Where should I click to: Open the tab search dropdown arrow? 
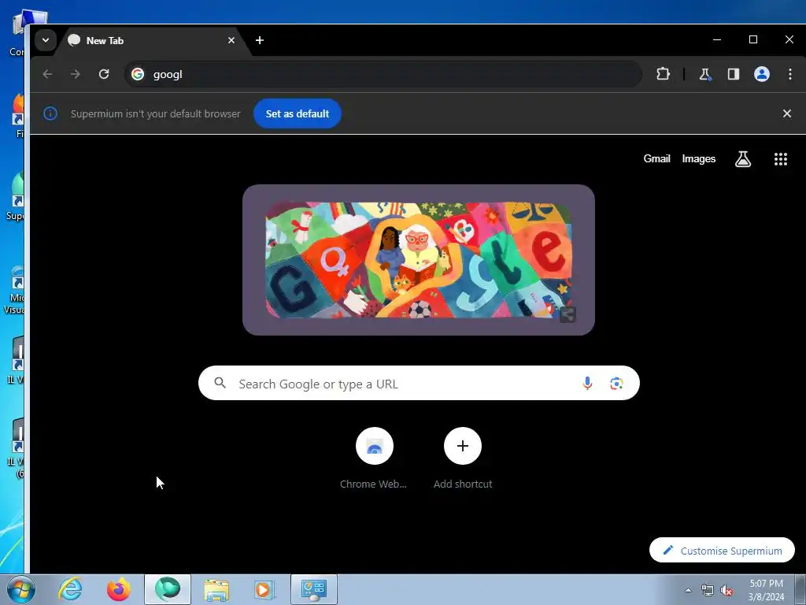click(45, 40)
